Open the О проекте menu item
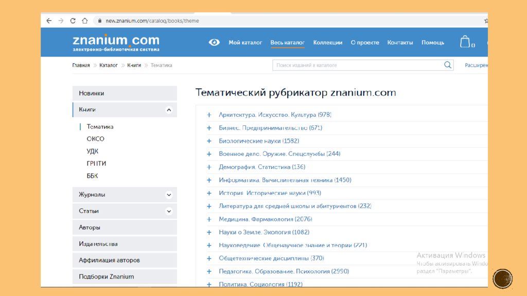 (365, 43)
